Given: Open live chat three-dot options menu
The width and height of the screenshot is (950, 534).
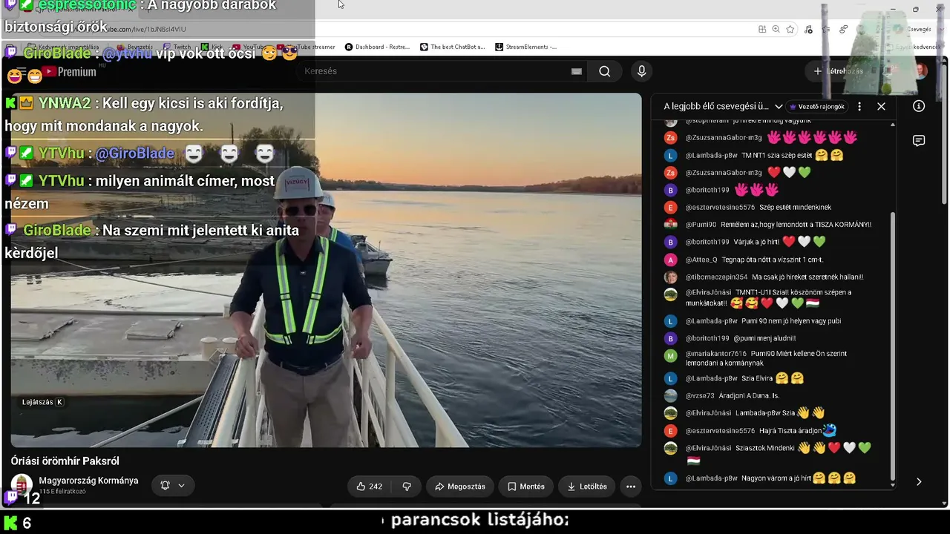Looking at the screenshot, I should (859, 107).
